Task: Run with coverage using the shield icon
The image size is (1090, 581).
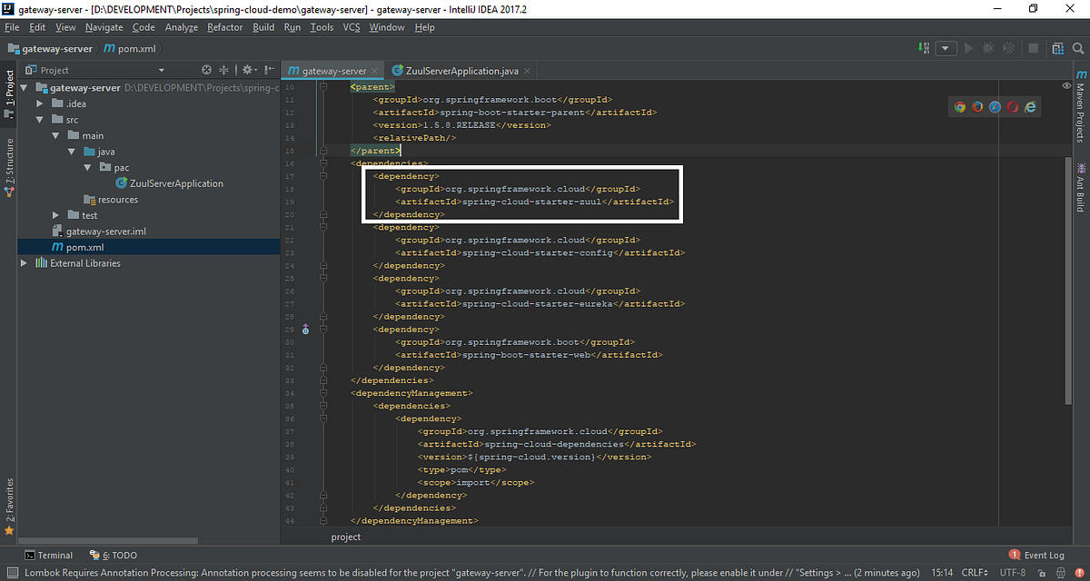Action: point(1006,49)
